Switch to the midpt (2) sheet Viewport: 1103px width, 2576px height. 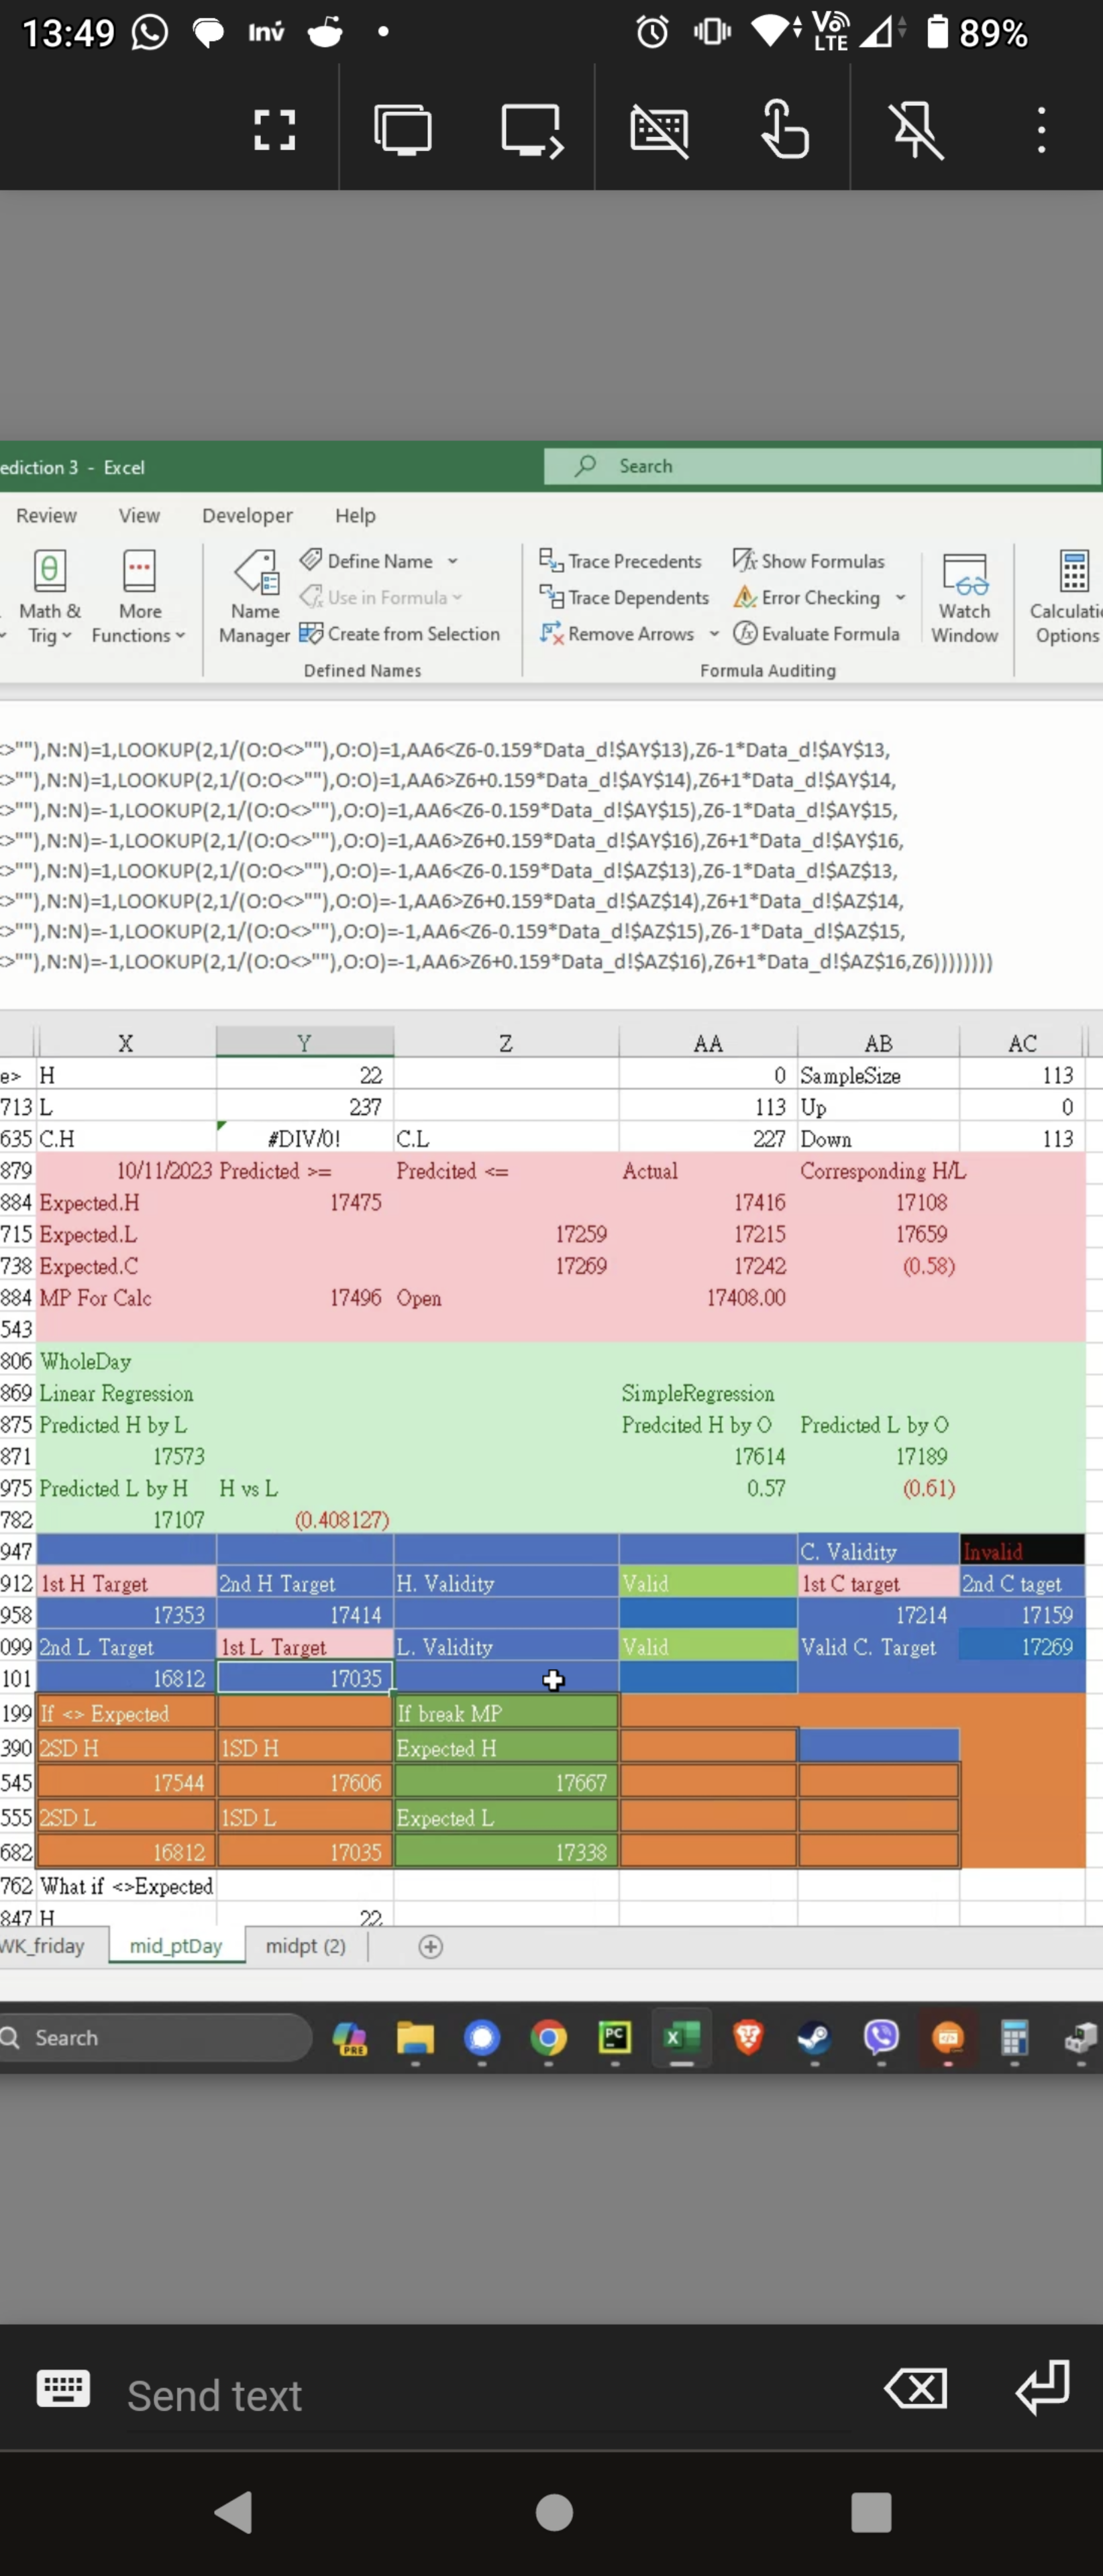tap(305, 1945)
